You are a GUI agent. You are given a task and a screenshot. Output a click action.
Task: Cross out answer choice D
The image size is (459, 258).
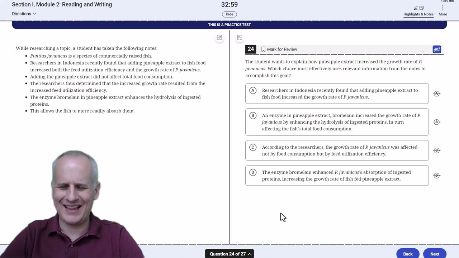pyautogui.click(x=436, y=176)
